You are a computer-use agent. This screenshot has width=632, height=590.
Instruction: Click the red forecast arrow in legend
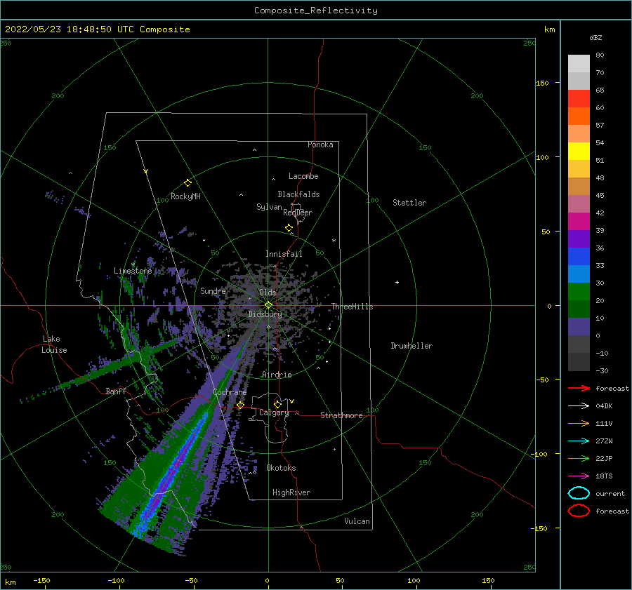click(579, 388)
